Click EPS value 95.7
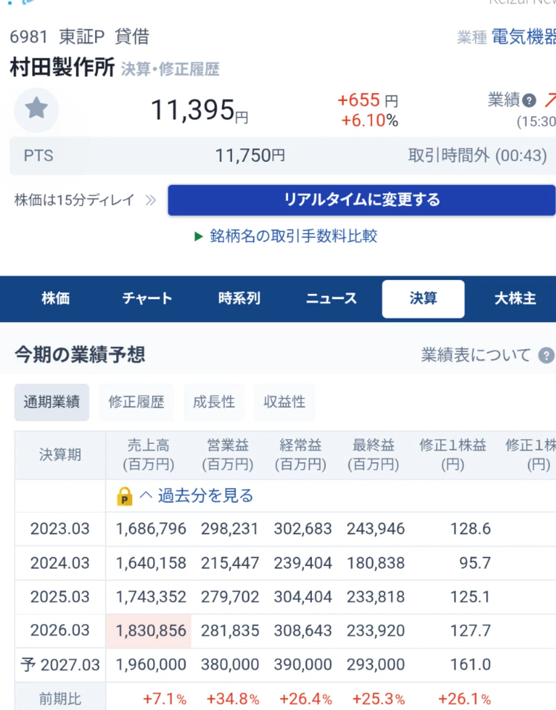556x710 pixels. click(x=475, y=563)
